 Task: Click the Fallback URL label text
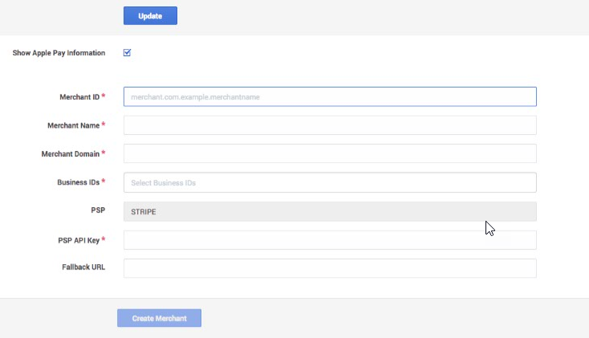coord(83,267)
